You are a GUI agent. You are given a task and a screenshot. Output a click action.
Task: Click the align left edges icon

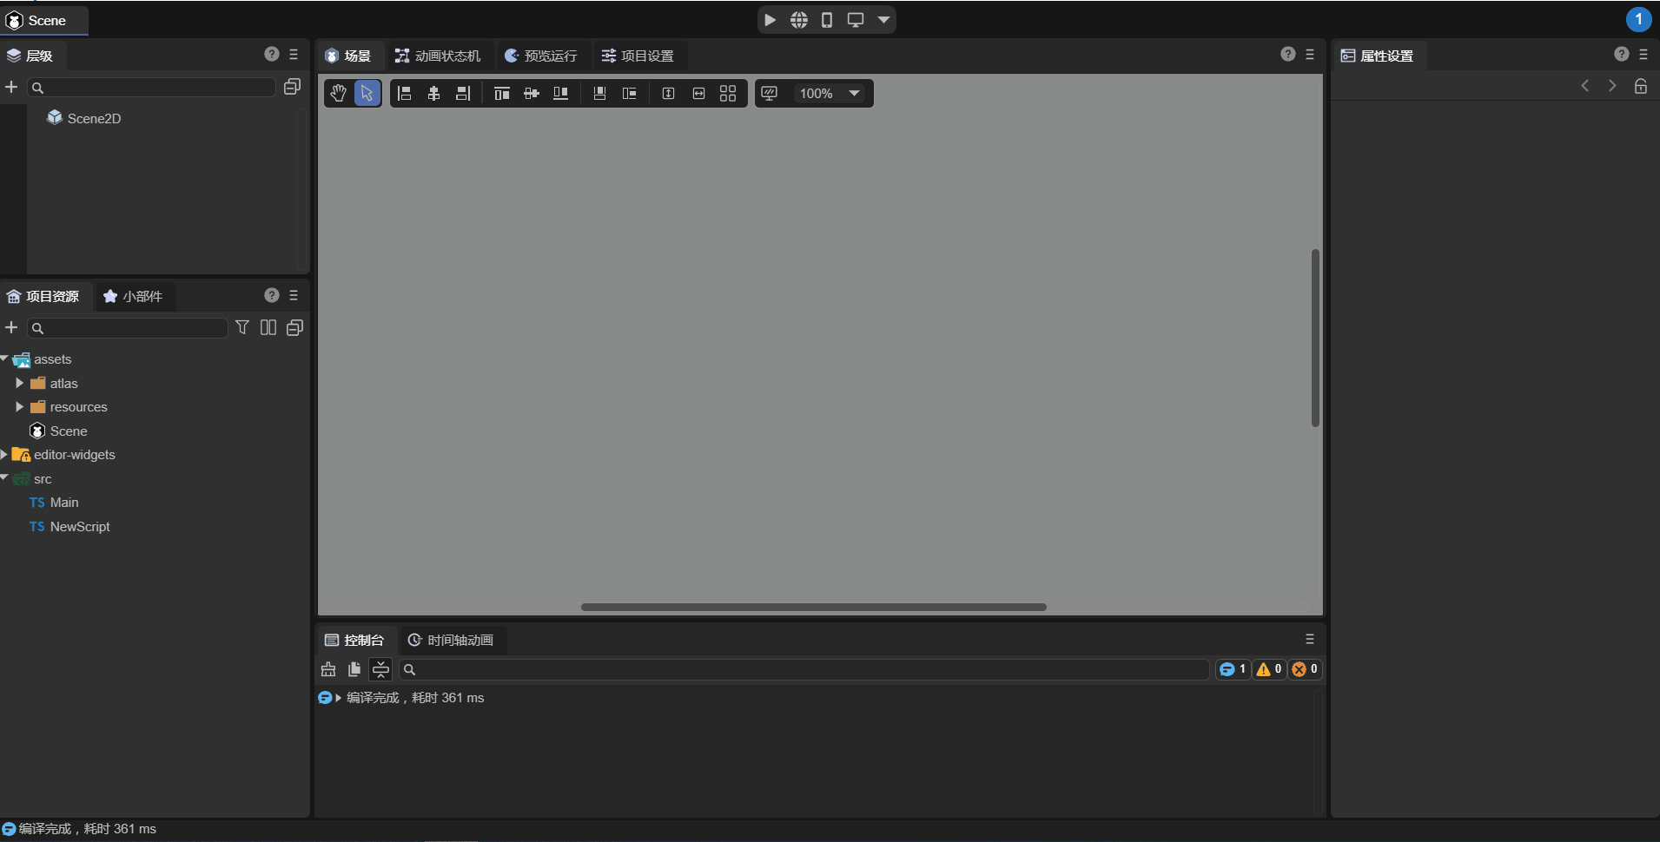[x=405, y=94]
